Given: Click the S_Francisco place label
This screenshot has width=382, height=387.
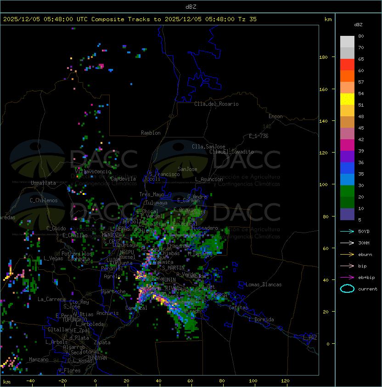Looking at the screenshot, I should click(164, 174).
